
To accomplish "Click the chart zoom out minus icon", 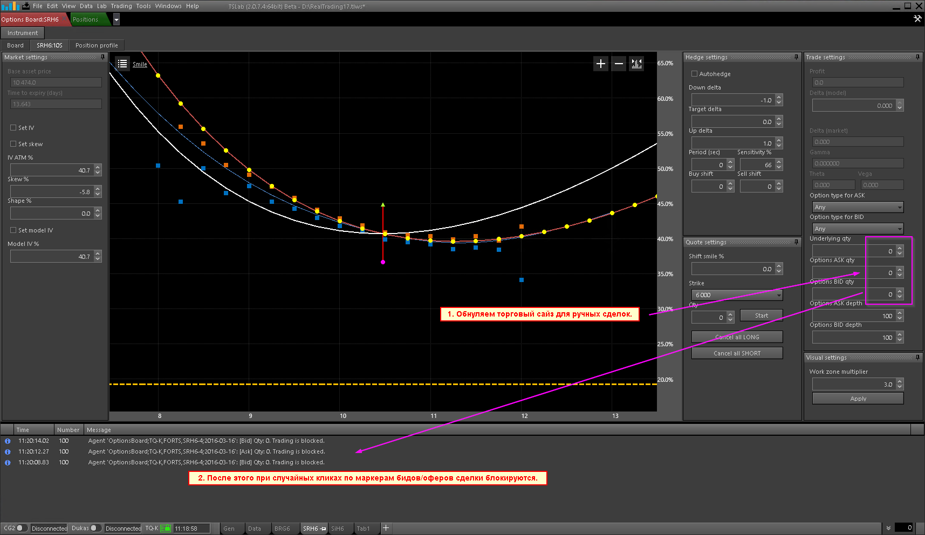I will point(619,64).
